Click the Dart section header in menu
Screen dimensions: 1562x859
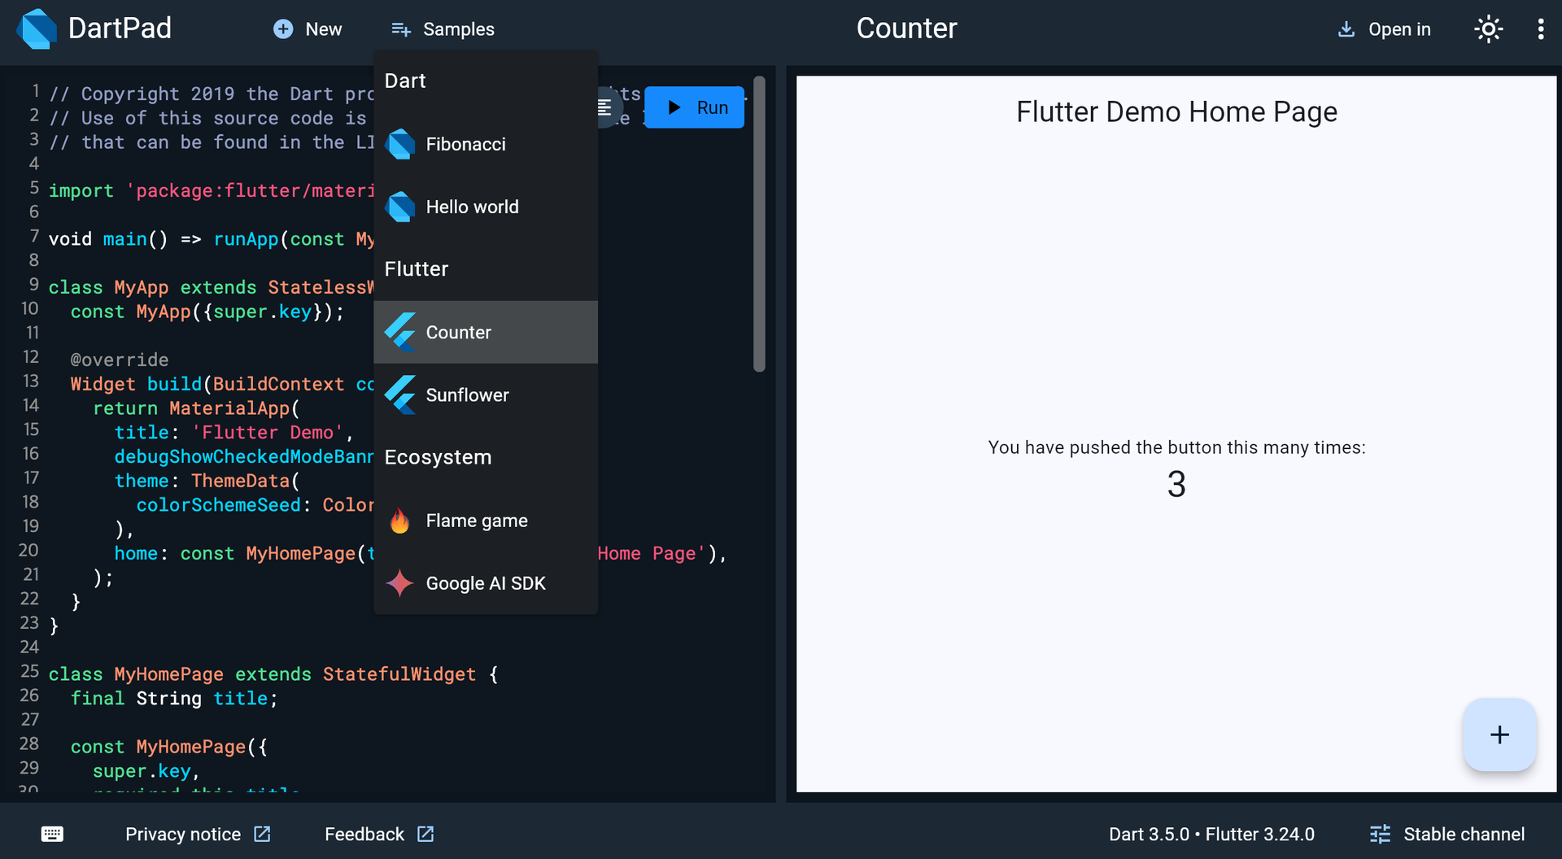click(405, 81)
